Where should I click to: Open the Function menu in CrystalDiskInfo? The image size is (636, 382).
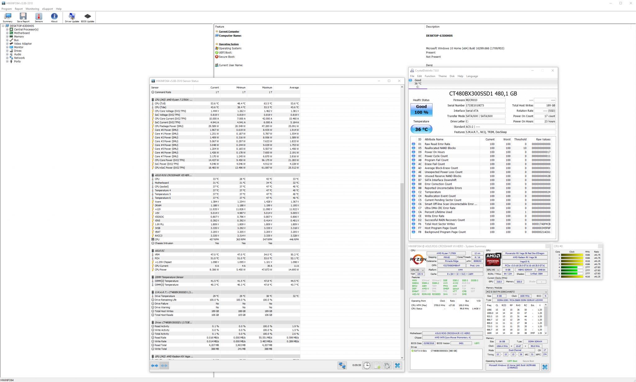pyautogui.click(x=430, y=76)
